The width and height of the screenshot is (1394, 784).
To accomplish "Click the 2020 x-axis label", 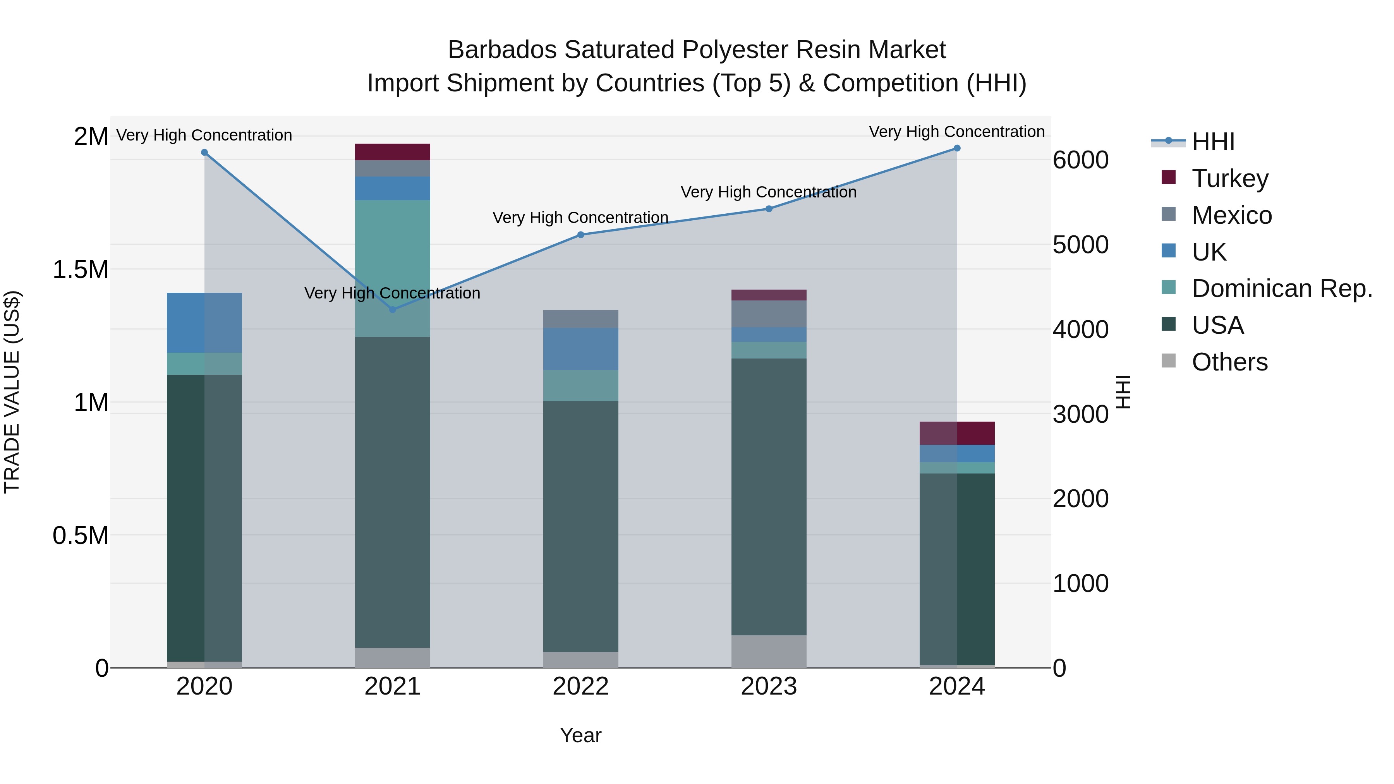I will pos(204,686).
